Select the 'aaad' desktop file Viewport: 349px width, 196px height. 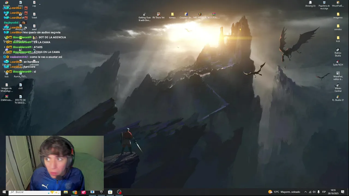[34, 27]
